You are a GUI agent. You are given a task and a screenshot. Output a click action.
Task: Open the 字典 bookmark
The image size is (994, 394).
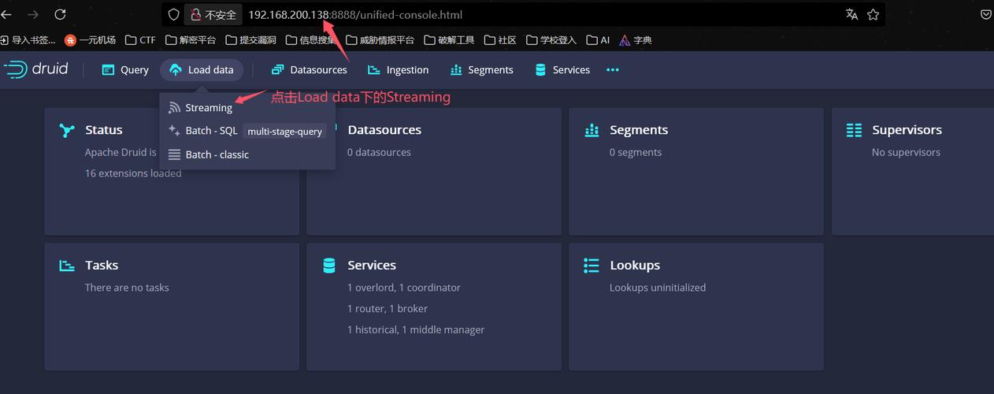tap(636, 39)
